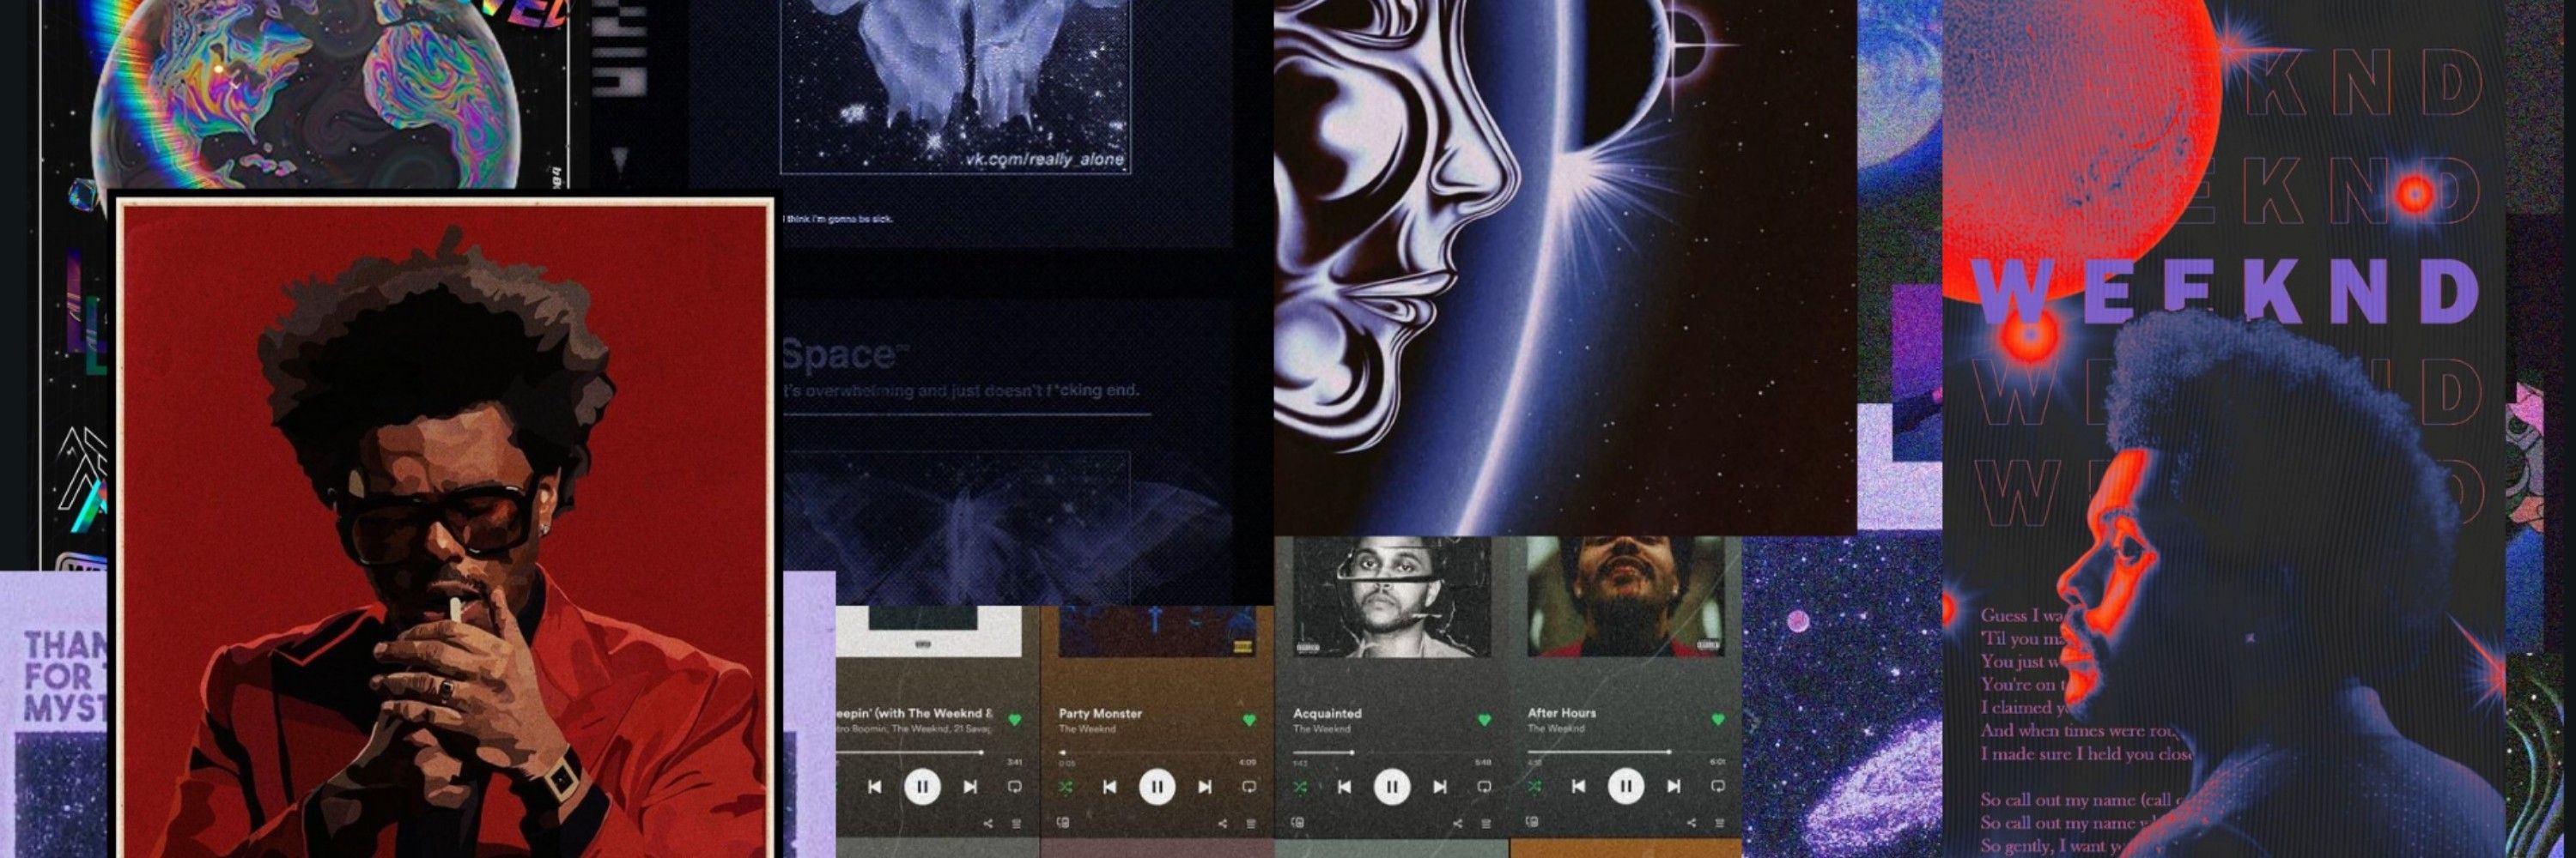Toggle repeat in Creepin' player
This screenshot has width=2576, height=858.
(x=1014, y=787)
